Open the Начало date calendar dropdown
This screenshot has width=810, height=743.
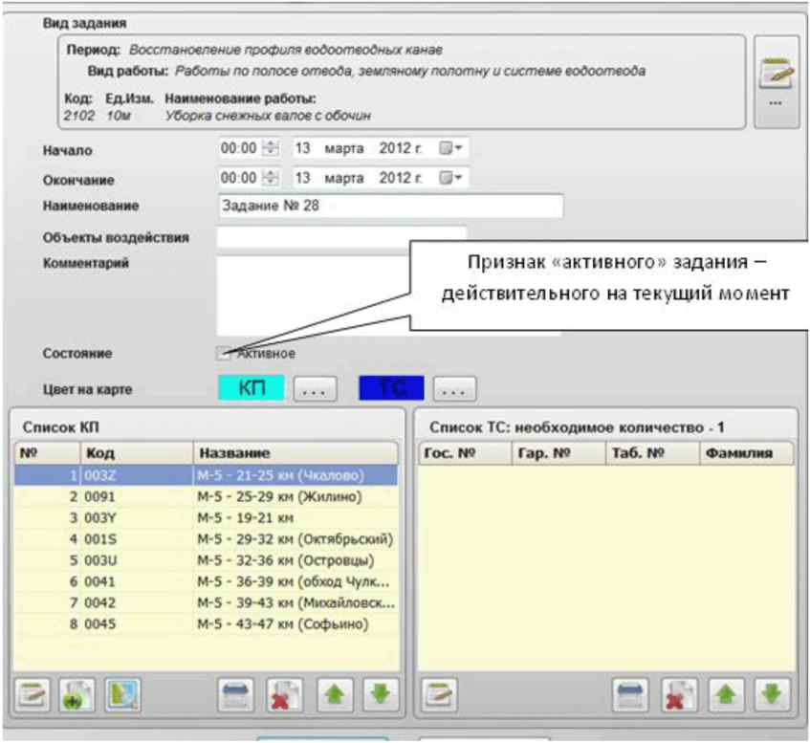(450, 148)
